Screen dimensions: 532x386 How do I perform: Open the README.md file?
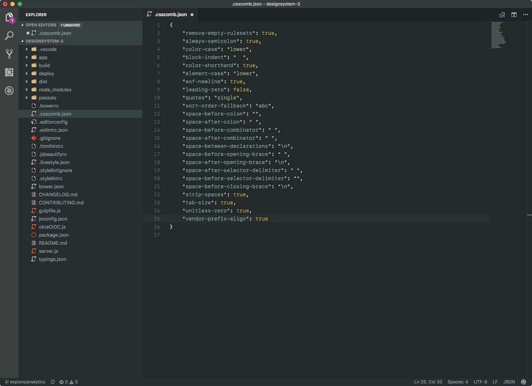coord(80,243)
